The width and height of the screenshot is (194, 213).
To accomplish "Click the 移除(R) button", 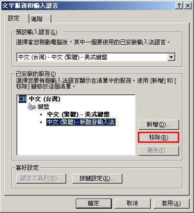I will [x=158, y=138].
